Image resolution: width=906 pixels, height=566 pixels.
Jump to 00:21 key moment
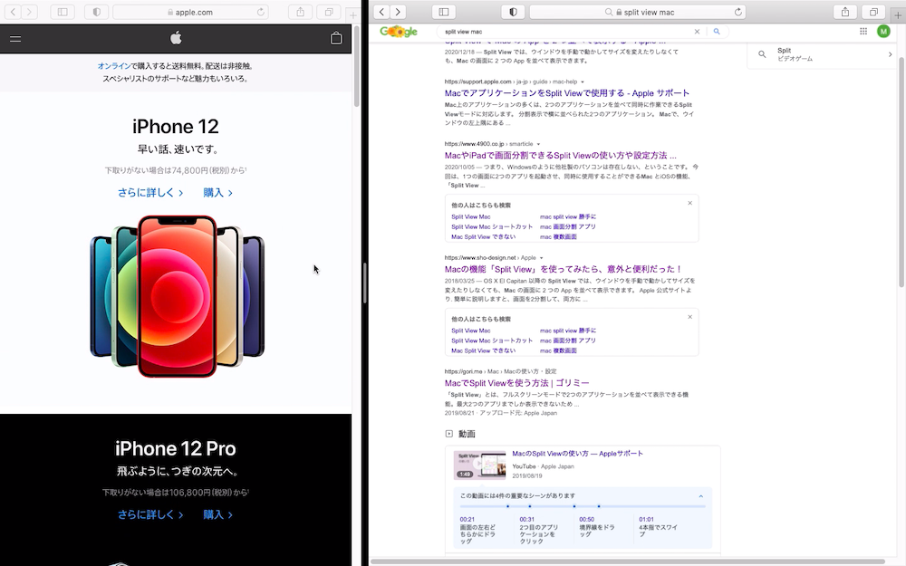click(477, 530)
